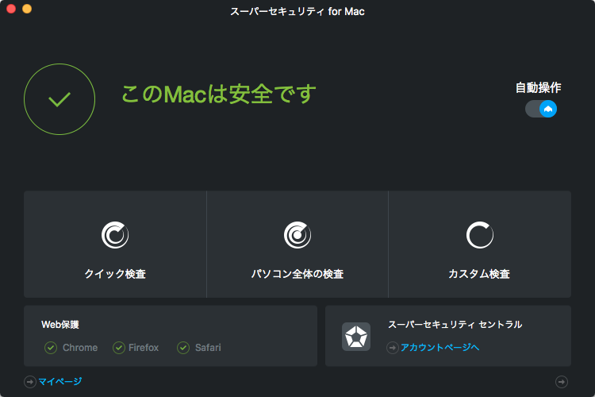The width and height of the screenshot is (595, 397).
Task: Click the Firefox label under Web保護
Action: pyautogui.click(x=144, y=348)
